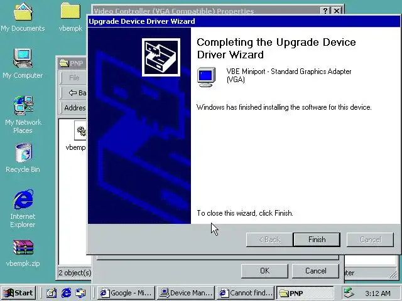Switch to the Cannot find taskbar button

246,293
